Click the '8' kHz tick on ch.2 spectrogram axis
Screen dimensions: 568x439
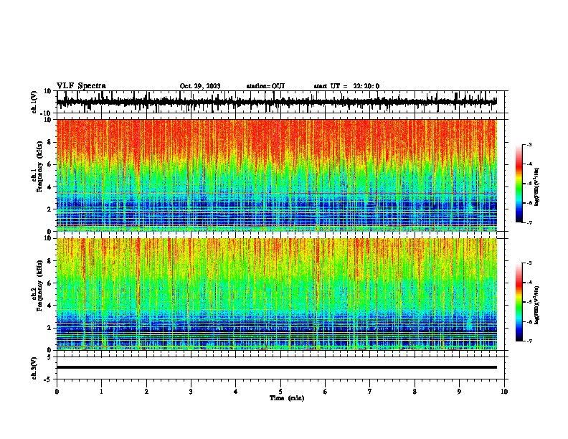50,261
